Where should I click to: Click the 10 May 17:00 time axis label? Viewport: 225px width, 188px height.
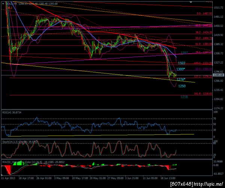point(80,178)
